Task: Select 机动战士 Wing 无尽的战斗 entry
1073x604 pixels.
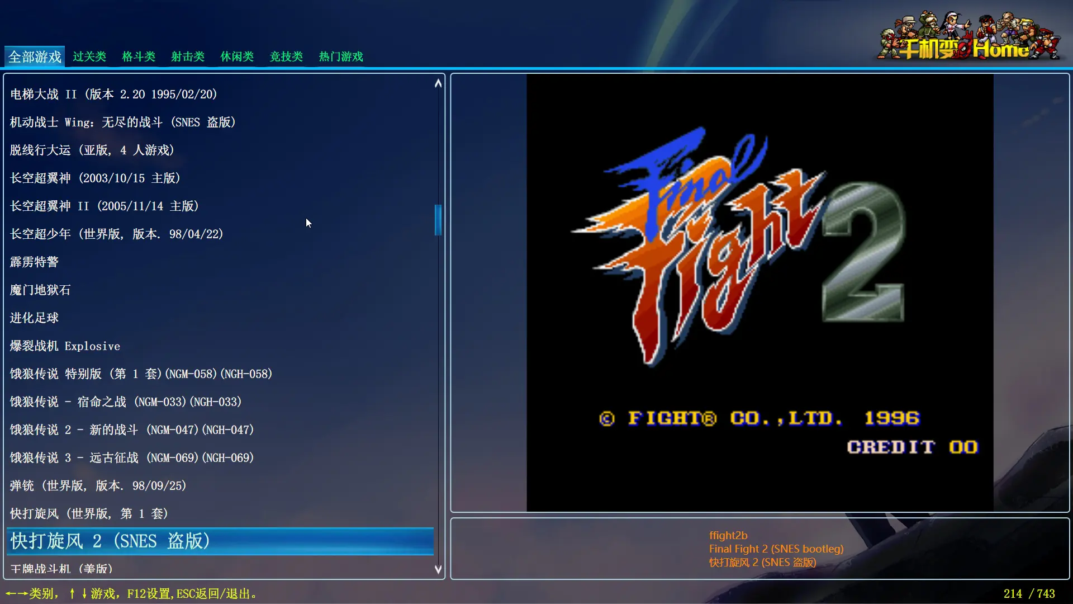Action: click(123, 122)
